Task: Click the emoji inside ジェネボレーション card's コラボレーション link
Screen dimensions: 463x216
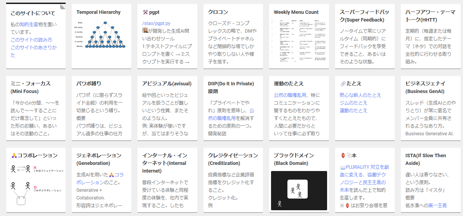Action: point(112,175)
